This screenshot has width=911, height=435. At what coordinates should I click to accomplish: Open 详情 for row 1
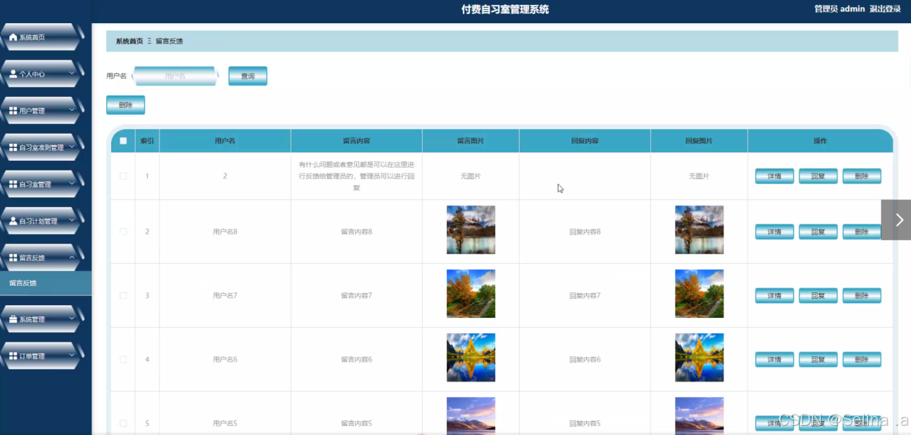click(775, 176)
